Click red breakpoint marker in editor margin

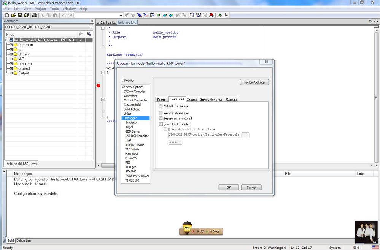click(98, 85)
